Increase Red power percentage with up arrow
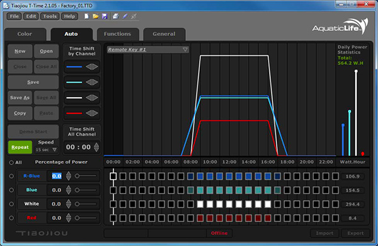This screenshot has width=378, height=246. (x=69, y=216)
